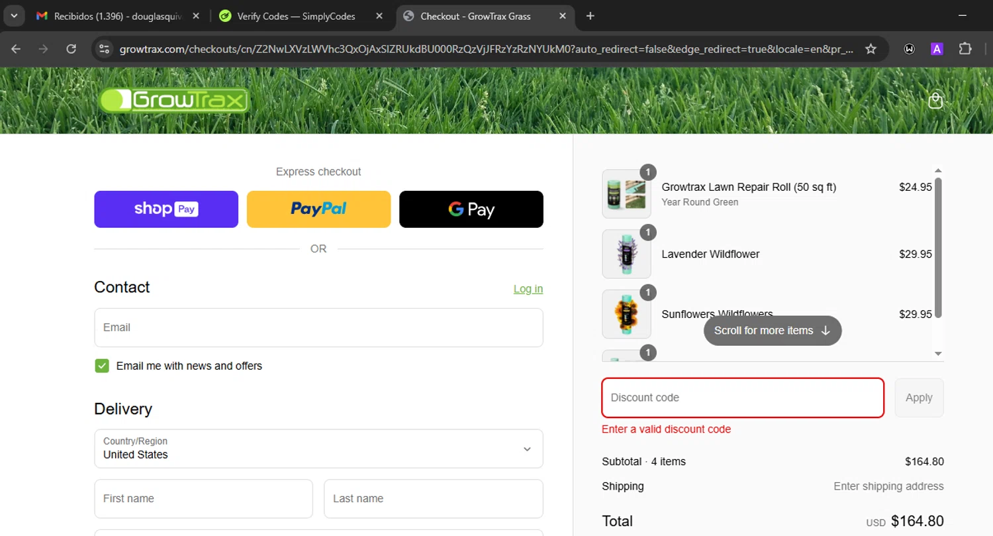Click the Growtrax Lawn Repair Roll thumbnail
The width and height of the screenshot is (993, 536).
coord(626,193)
